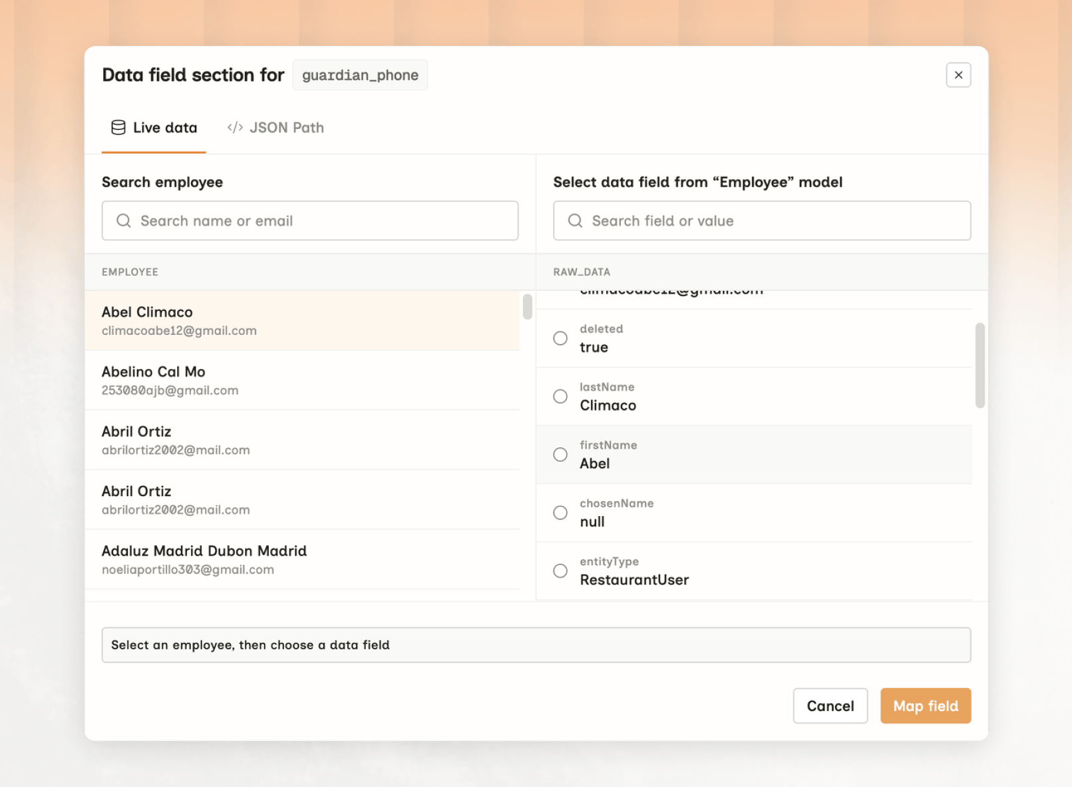Focus the Search name or email field
The image size is (1072, 787).
[310, 221]
